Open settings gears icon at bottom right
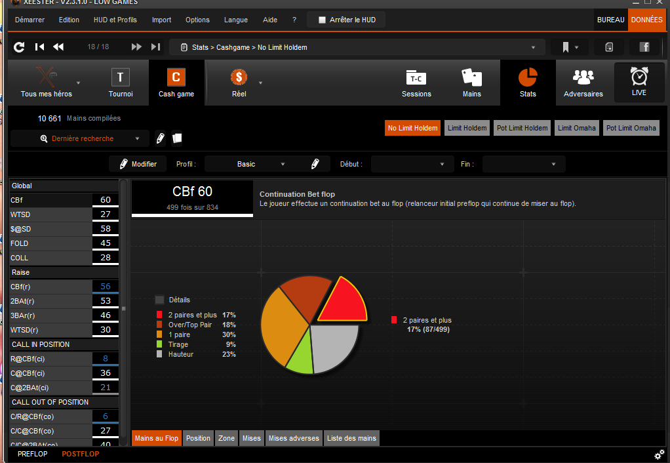 660,454
